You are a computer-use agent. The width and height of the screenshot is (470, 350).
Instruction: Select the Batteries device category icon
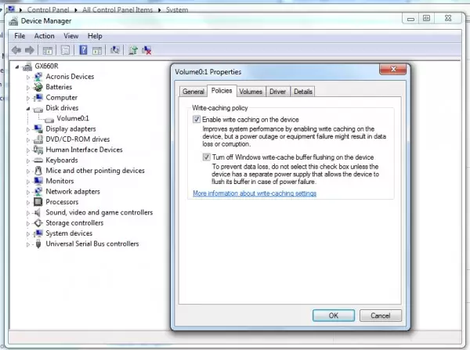[38, 87]
